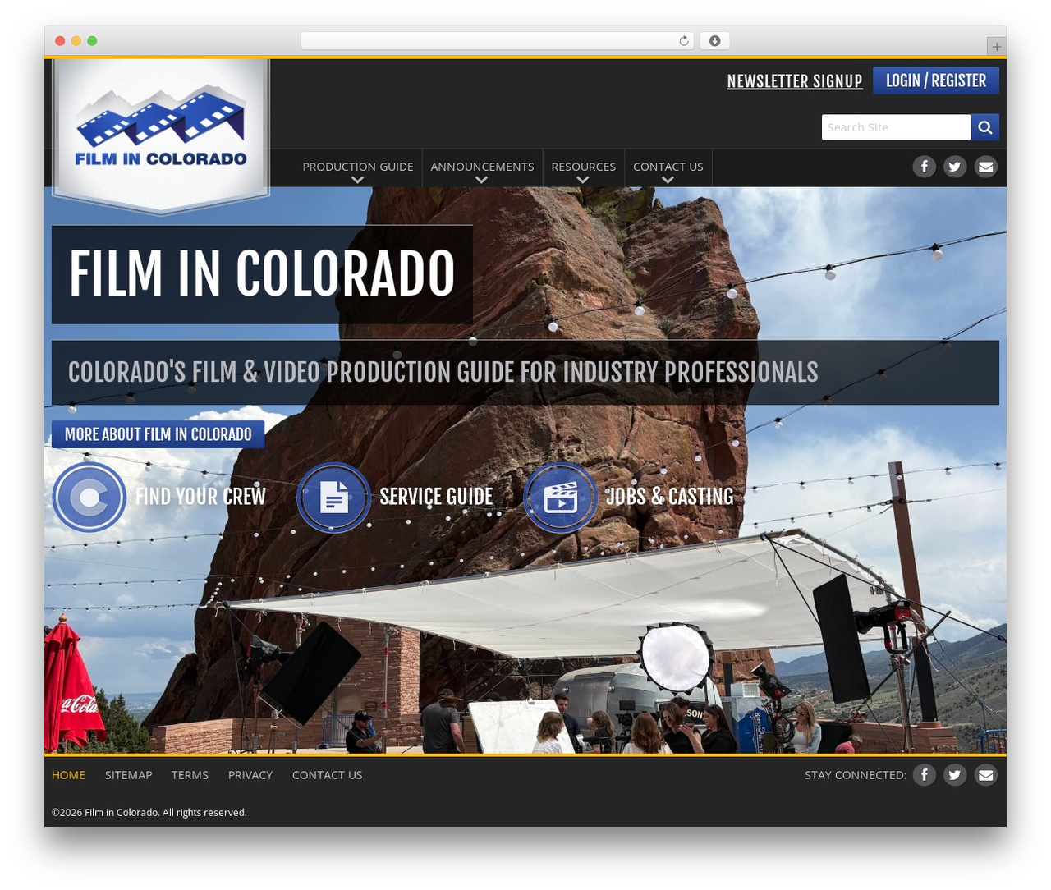Open the Service Guide link text
The image size is (1051, 890).
click(x=436, y=497)
